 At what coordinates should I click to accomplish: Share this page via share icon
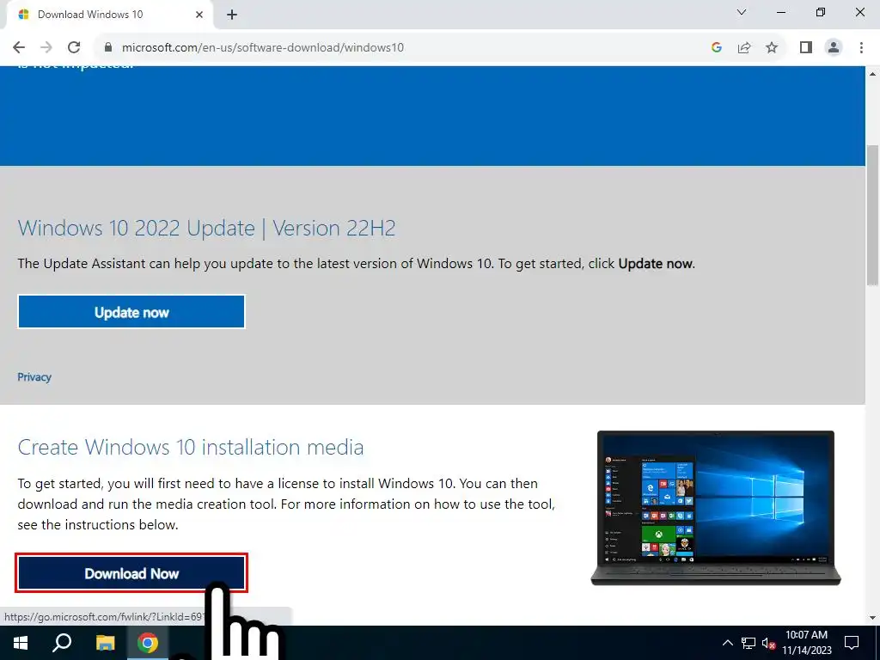point(744,48)
